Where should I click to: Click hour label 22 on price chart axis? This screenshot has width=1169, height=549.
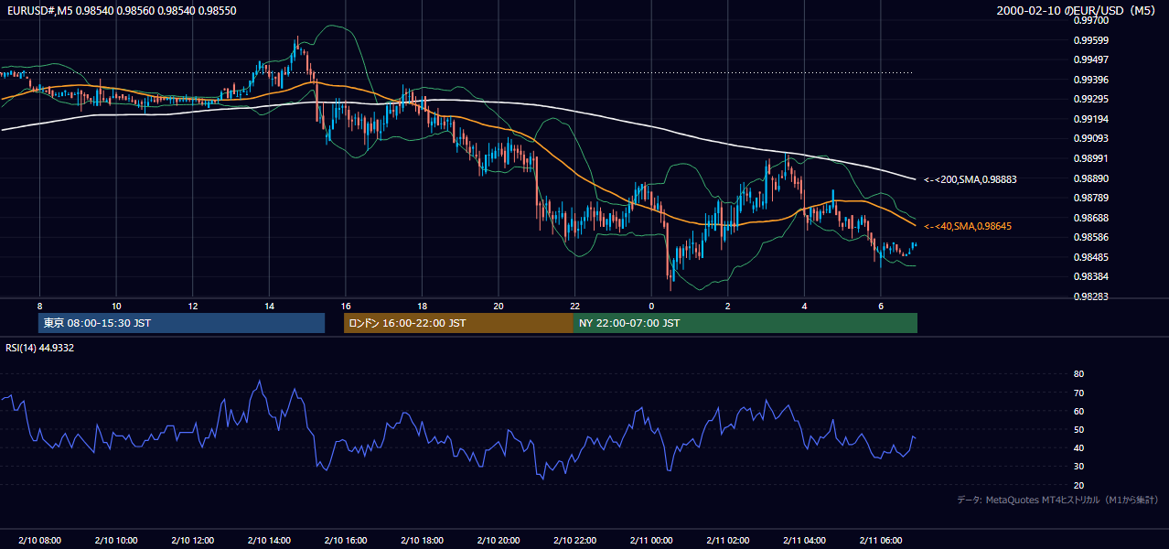(x=574, y=306)
